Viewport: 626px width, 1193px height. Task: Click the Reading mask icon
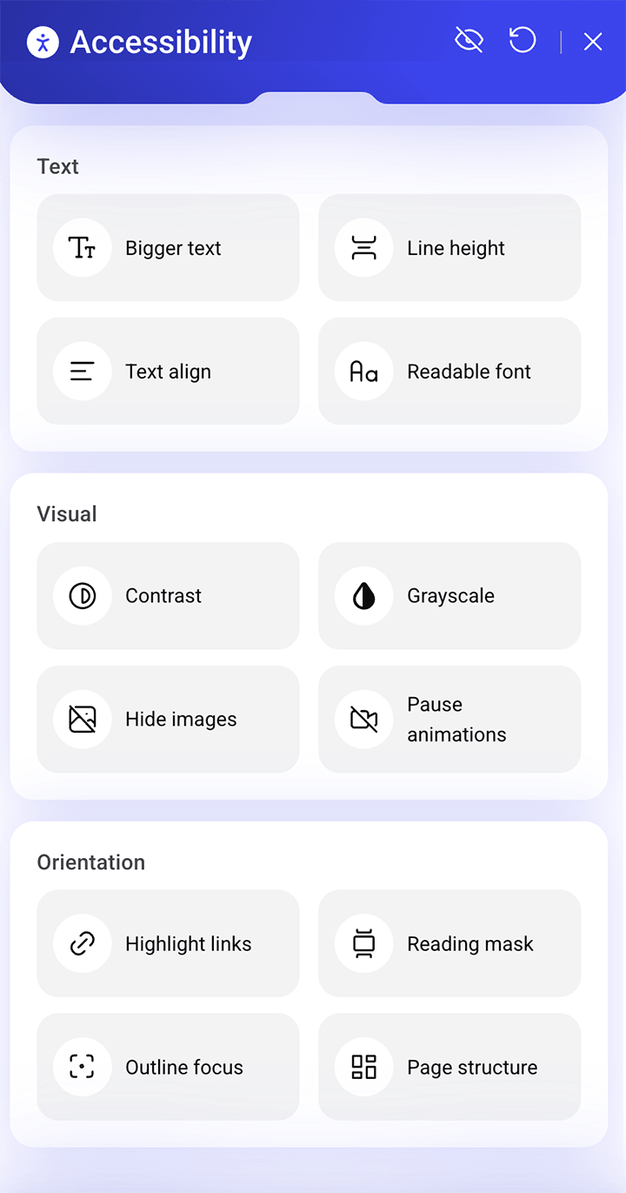point(363,944)
